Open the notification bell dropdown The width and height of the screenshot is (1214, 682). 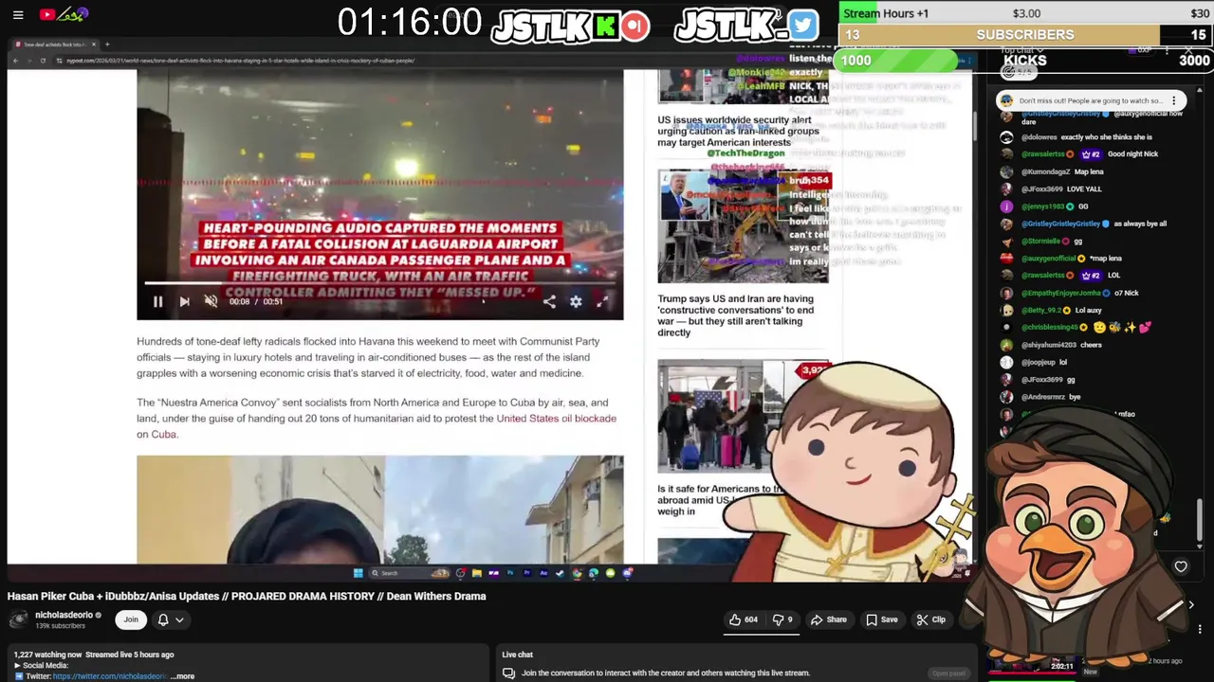[x=172, y=619]
